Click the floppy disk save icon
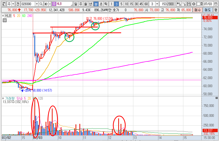Viewport: 219px width, 141px height. [x=189, y=4]
